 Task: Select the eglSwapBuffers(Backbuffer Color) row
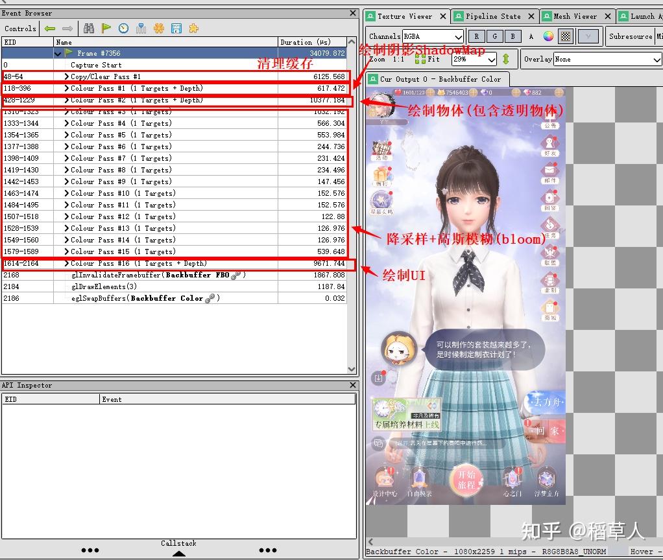(175, 298)
